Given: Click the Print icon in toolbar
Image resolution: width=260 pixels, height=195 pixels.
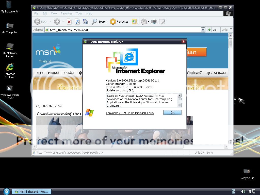Looking at the screenshot, I should (x=154, y=22).
